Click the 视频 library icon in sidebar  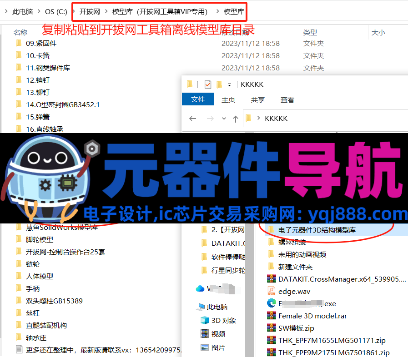tap(205, 334)
